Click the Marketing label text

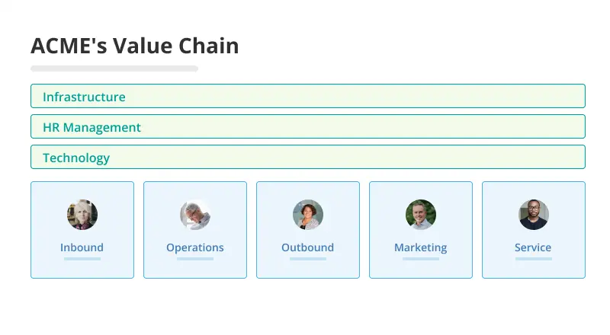point(421,247)
